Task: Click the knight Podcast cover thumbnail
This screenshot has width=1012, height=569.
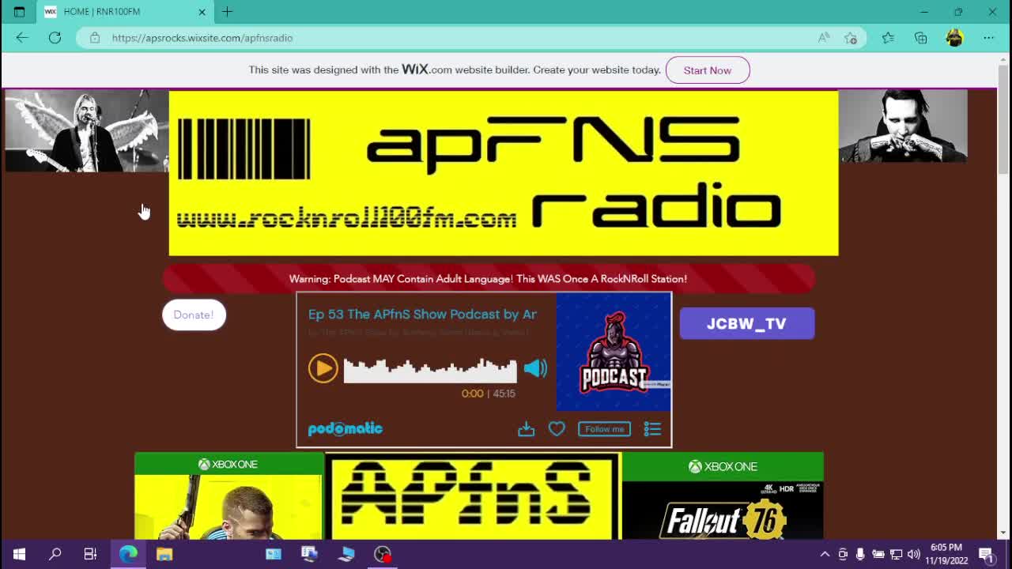Action: click(x=614, y=352)
